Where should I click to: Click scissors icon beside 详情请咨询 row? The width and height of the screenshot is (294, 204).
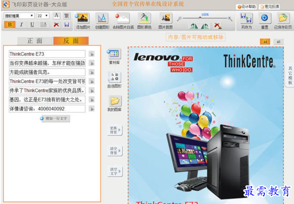click(x=92, y=109)
